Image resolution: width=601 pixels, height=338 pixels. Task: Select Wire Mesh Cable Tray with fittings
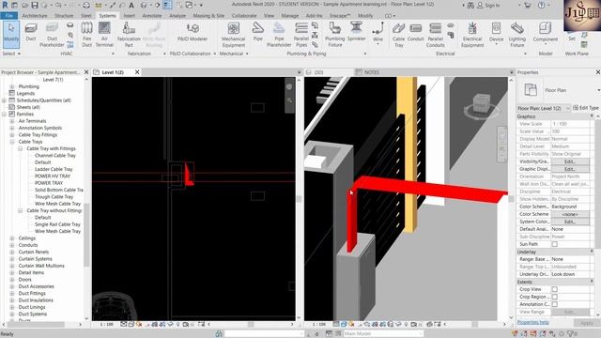[57, 204]
